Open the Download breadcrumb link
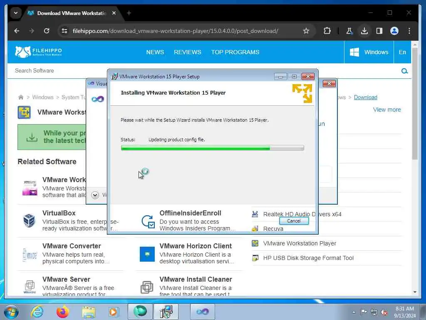 (365, 97)
